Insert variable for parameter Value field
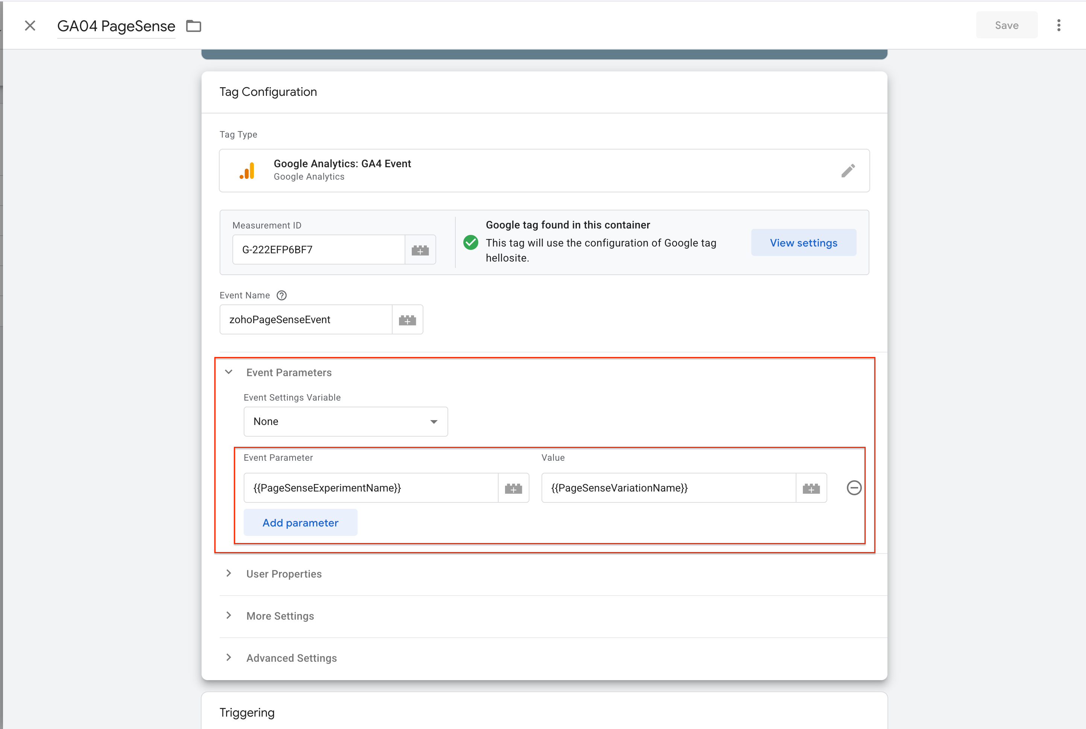This screenshot has width=1086, height=729. pos(811,488)
